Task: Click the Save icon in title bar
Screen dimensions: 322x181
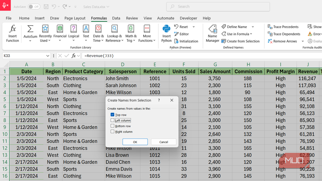Action: (46, 7)
